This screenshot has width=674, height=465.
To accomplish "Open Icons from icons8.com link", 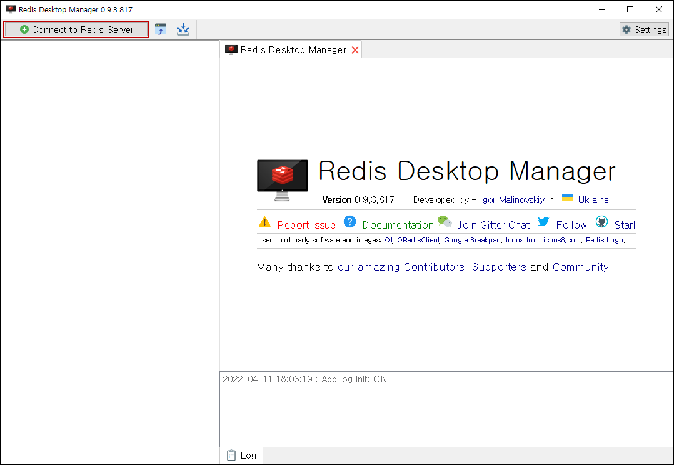I will coord(543,240).
